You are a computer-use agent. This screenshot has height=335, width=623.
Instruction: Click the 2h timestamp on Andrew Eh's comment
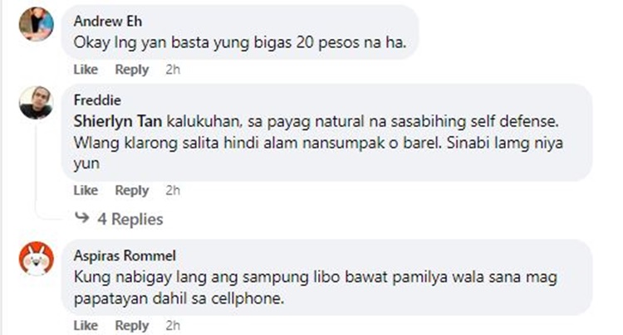tap(173, 70)
